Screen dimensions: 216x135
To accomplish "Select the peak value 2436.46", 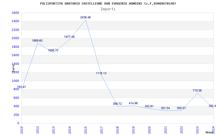I will [85, 17].
